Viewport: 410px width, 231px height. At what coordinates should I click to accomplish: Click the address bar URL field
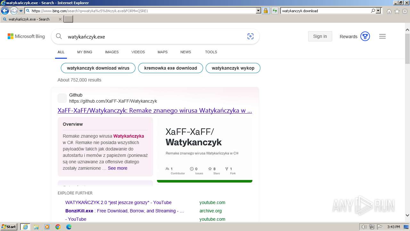click(x=143, y=11)
